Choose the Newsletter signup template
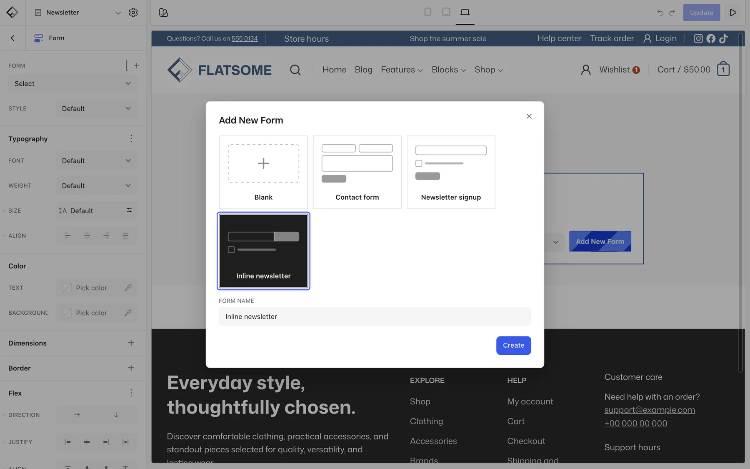Screen dimensions: 750x469 451,172
